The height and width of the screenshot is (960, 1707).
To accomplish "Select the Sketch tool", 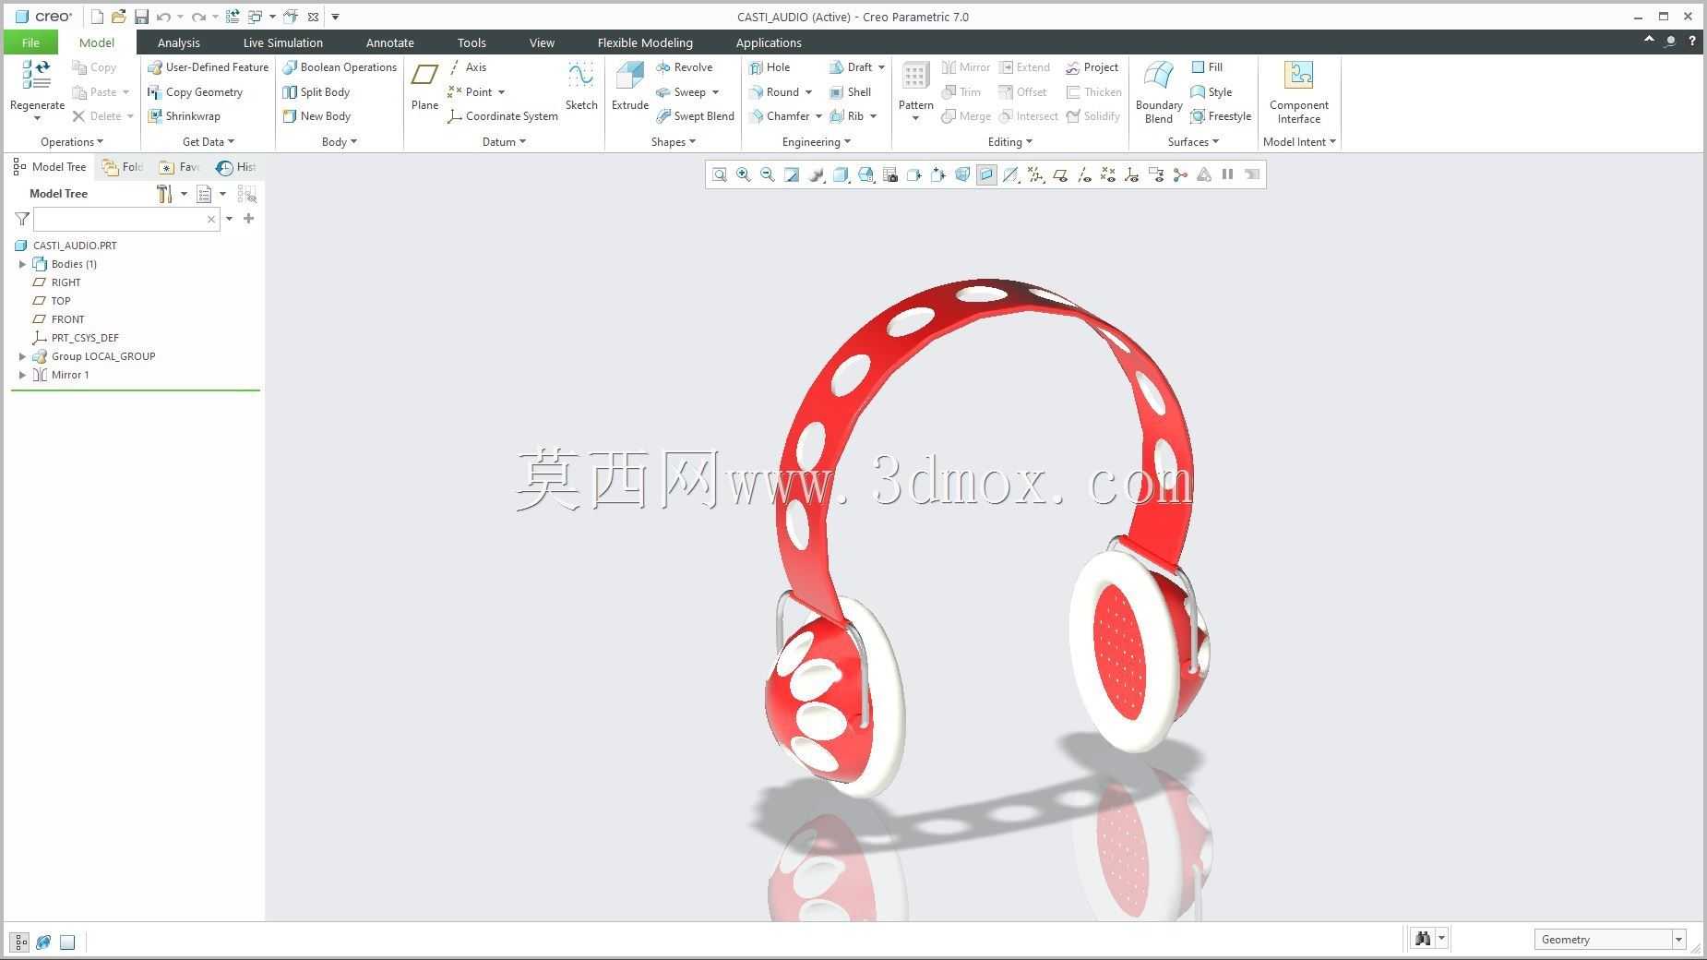I will click(581, 87).
